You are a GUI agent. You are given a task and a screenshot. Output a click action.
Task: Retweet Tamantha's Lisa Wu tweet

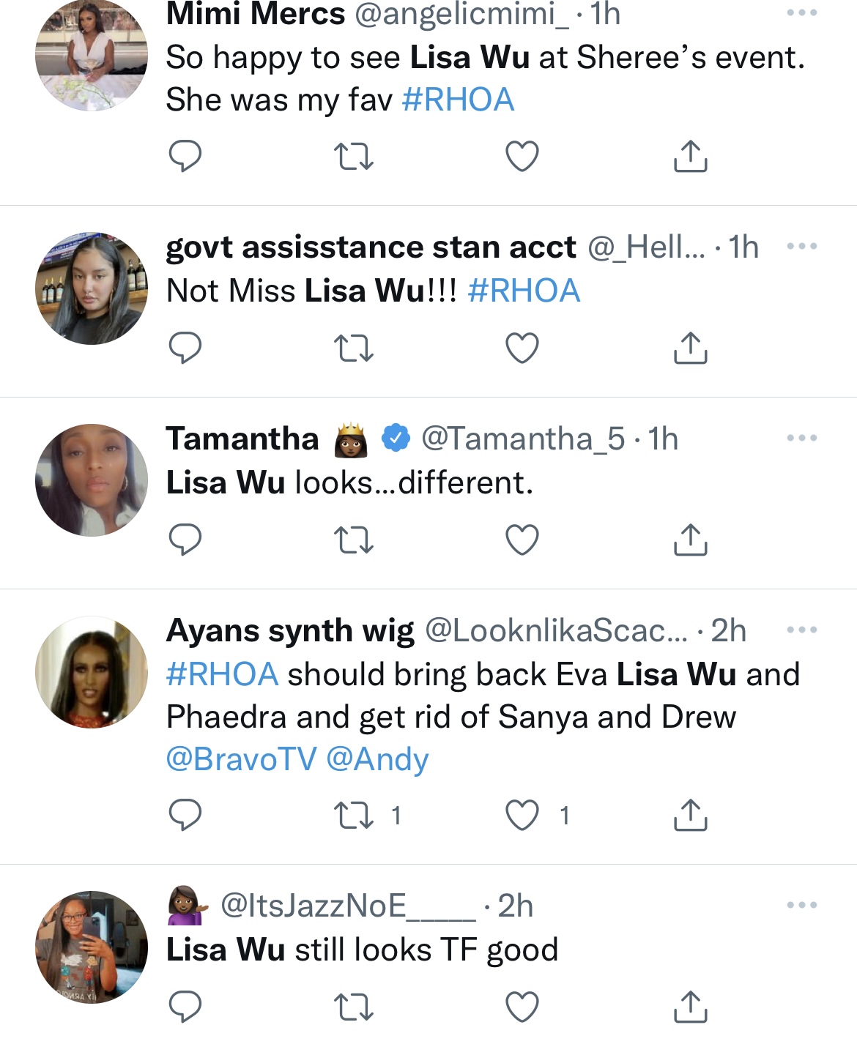[x=354, y=540]
